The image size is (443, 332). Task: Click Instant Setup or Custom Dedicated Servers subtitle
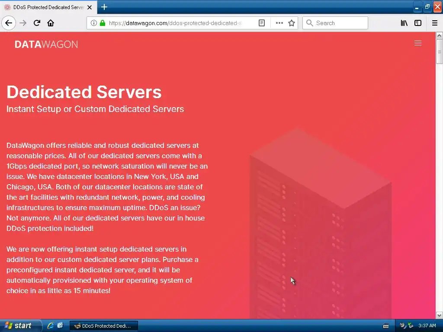95,109
